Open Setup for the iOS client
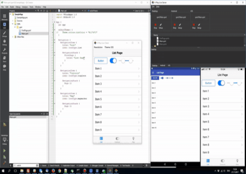246x174 pixels. [x=198, y=25]
